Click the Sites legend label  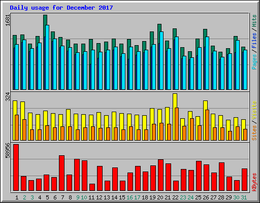click(254, 133)
